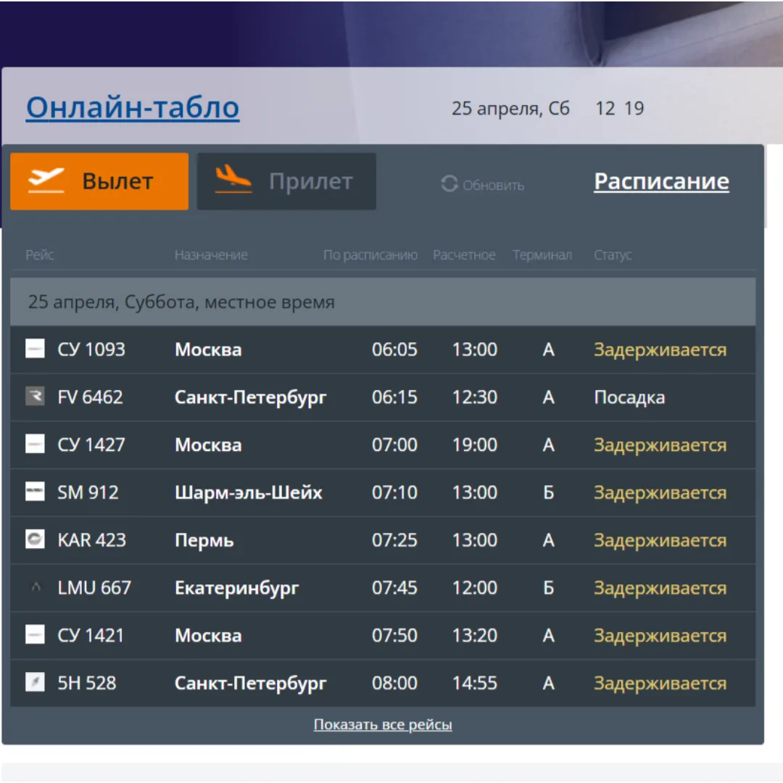783x783 pixels.
Task: Click the Статус column header
Action: [613, 255]
